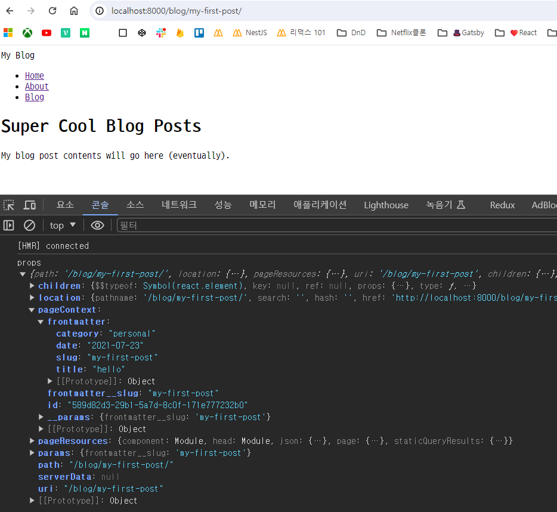The image size is (557, 512).
Task: Collapse the logged props object root
Action: [x=23, y=274]
